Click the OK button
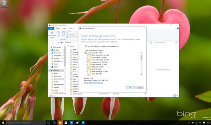Viewport: 211px width, 125px height. coord(130,88)
